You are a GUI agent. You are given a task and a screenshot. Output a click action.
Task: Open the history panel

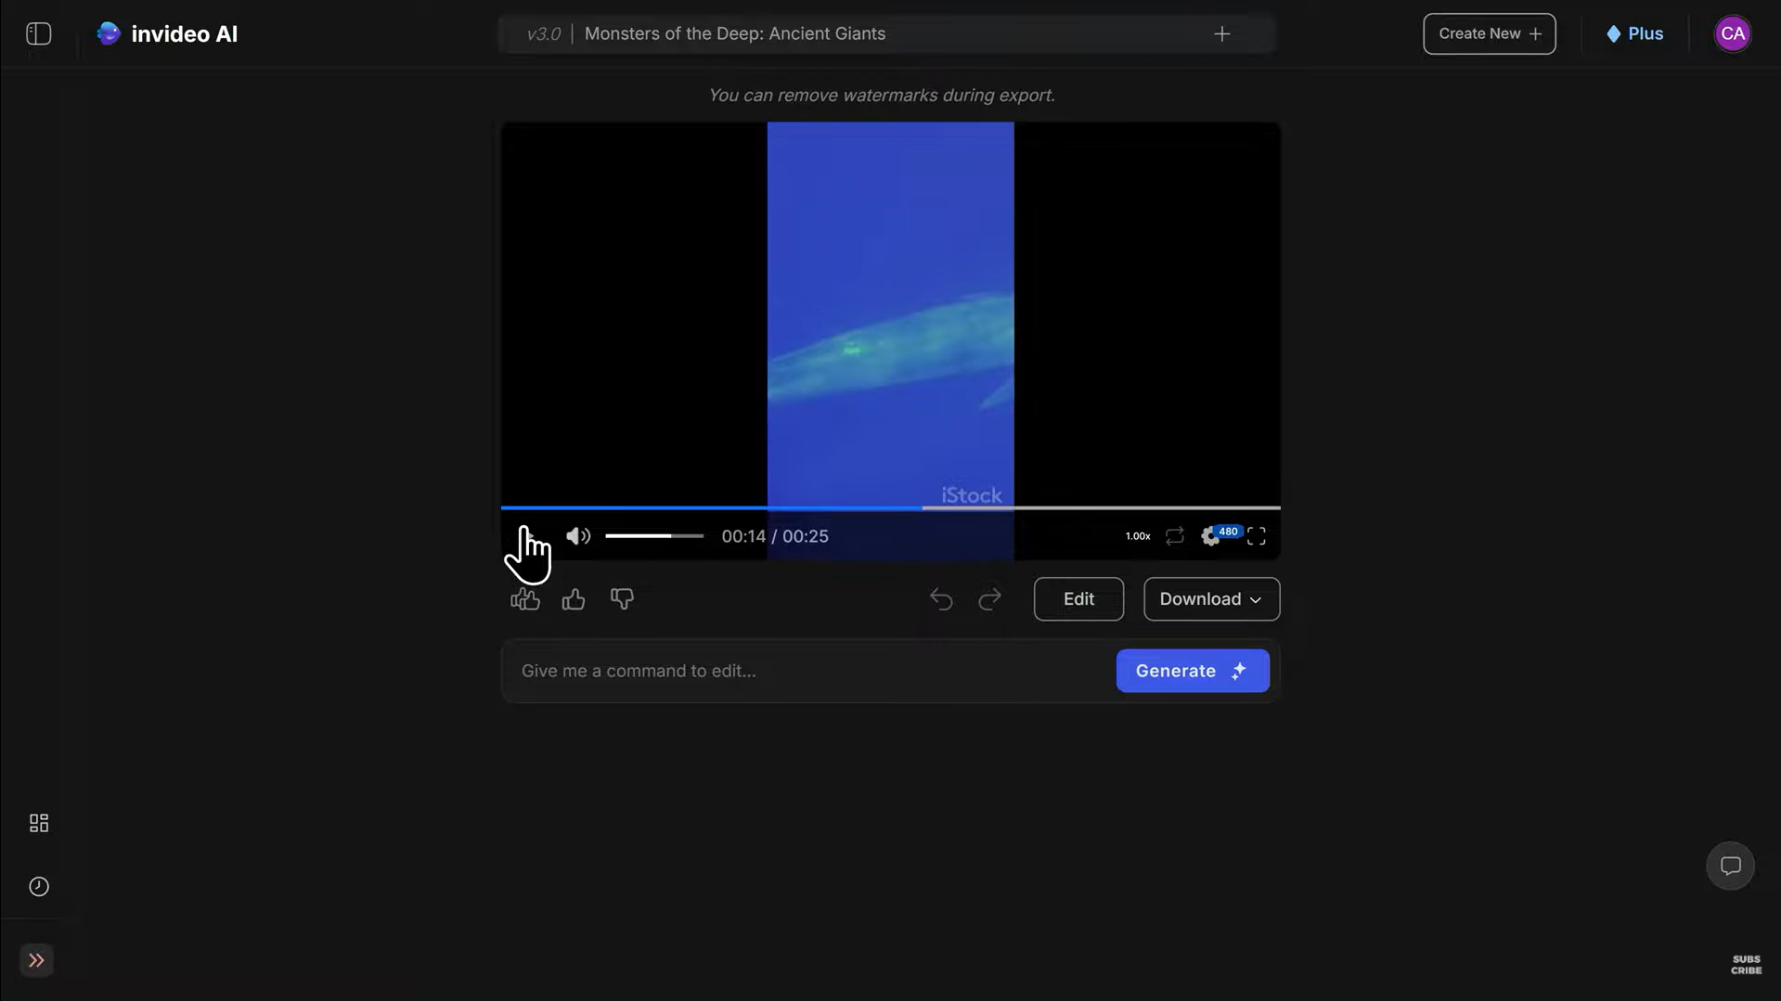38,887
